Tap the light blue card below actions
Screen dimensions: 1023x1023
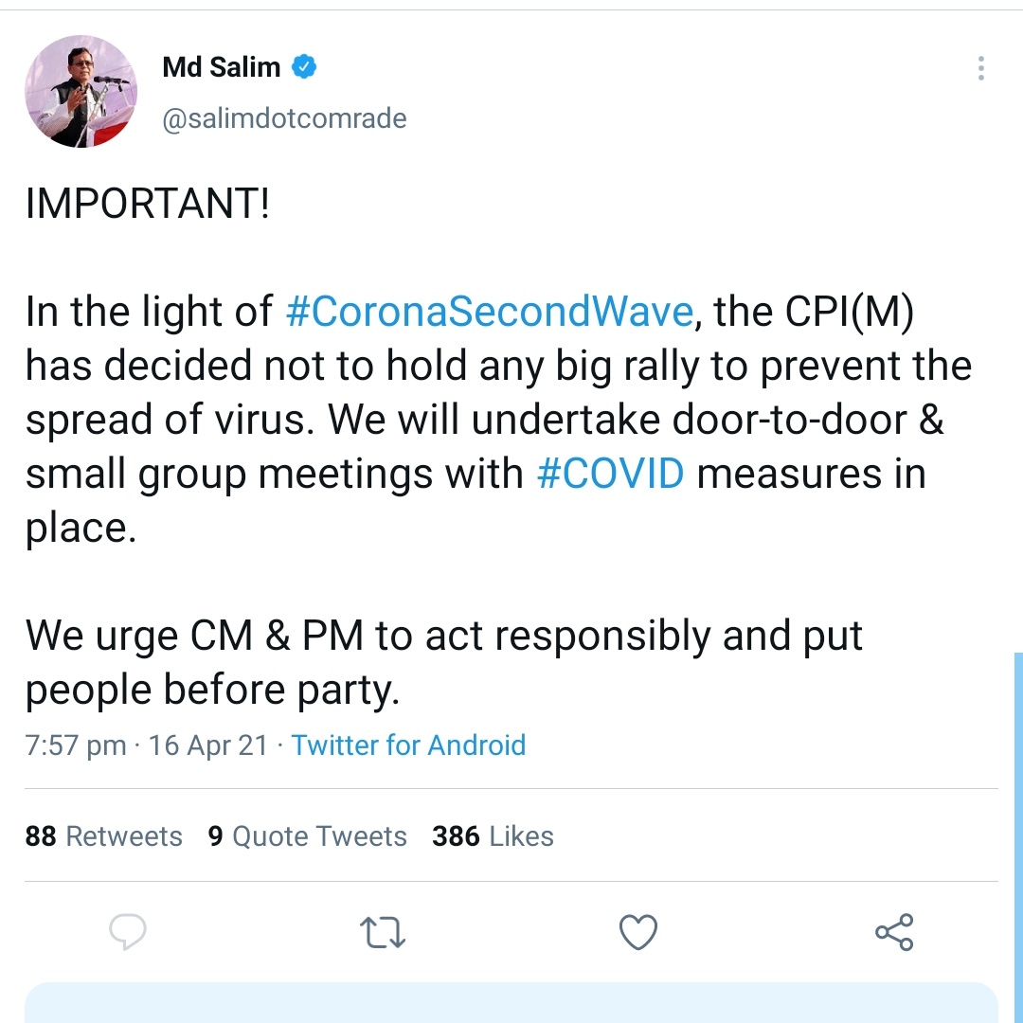[x=511, y=1003]
